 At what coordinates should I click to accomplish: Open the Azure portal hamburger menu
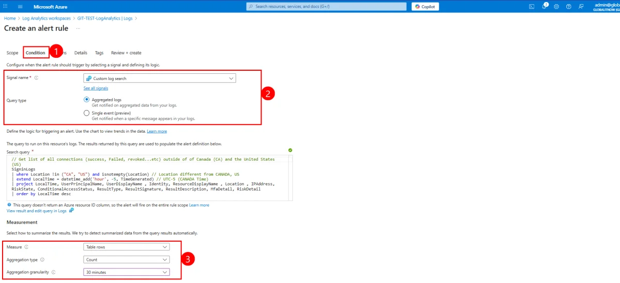point(20,7)
